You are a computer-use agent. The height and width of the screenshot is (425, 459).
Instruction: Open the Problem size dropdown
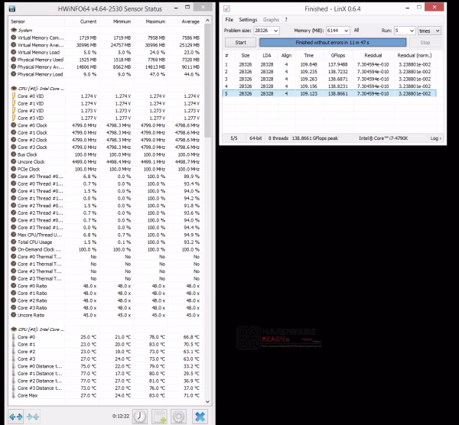[266, 31]
